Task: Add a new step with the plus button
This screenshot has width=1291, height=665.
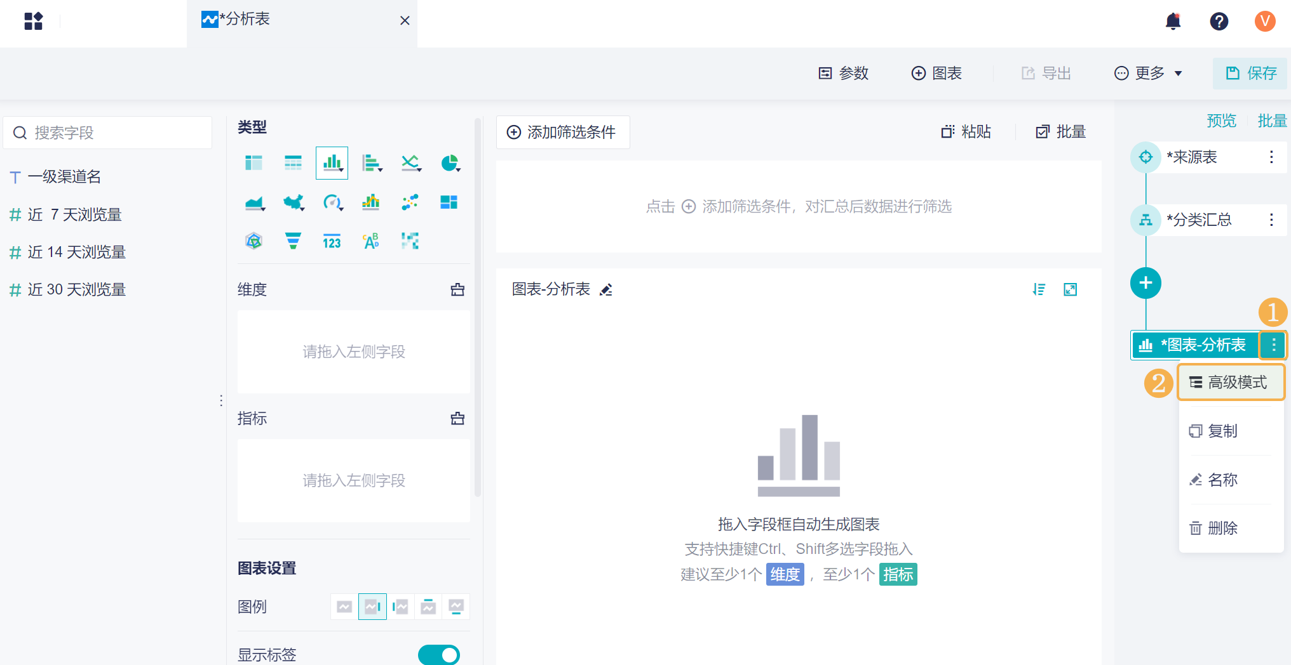Action: [x=1146, y=283]
